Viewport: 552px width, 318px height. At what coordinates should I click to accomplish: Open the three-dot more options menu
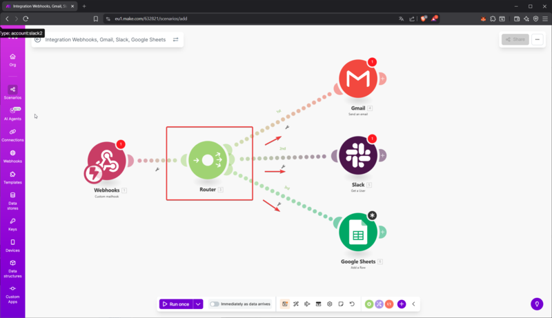(x=538, y=39)
